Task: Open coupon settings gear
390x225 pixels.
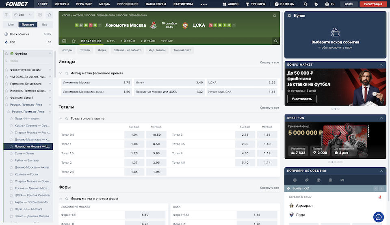Action: click(289, 16)
